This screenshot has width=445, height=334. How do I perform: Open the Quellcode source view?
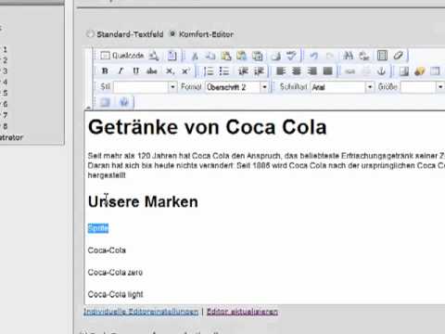pyautogui.click(x=122, y=56)
